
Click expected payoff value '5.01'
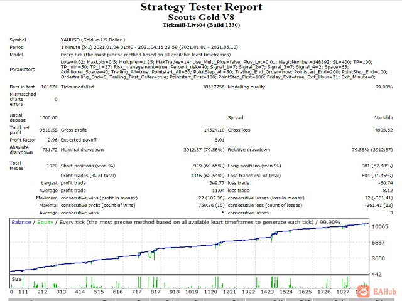point(219,140)
